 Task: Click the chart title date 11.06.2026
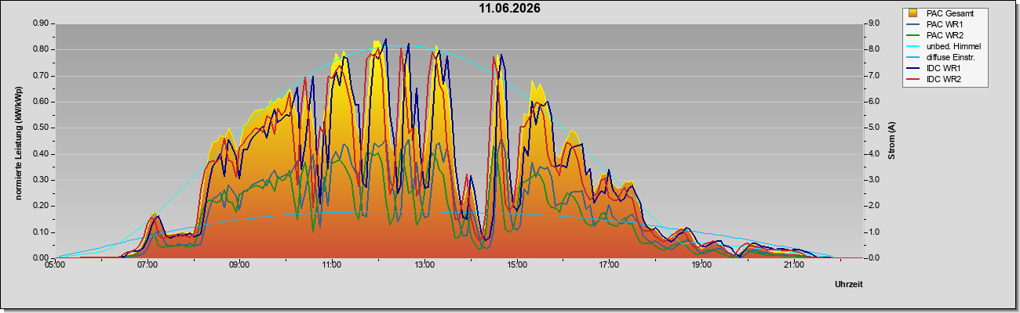tap(510, 9)
